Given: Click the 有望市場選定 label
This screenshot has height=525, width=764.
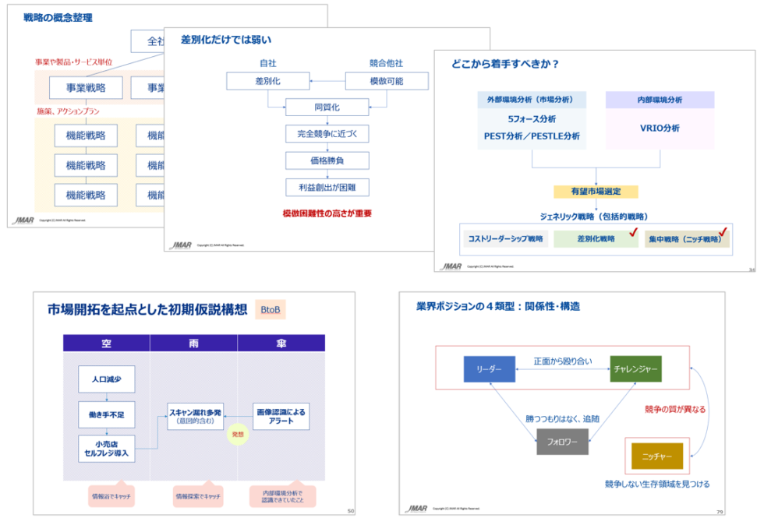Looking at the screenshot, I should tap(596, 192).
